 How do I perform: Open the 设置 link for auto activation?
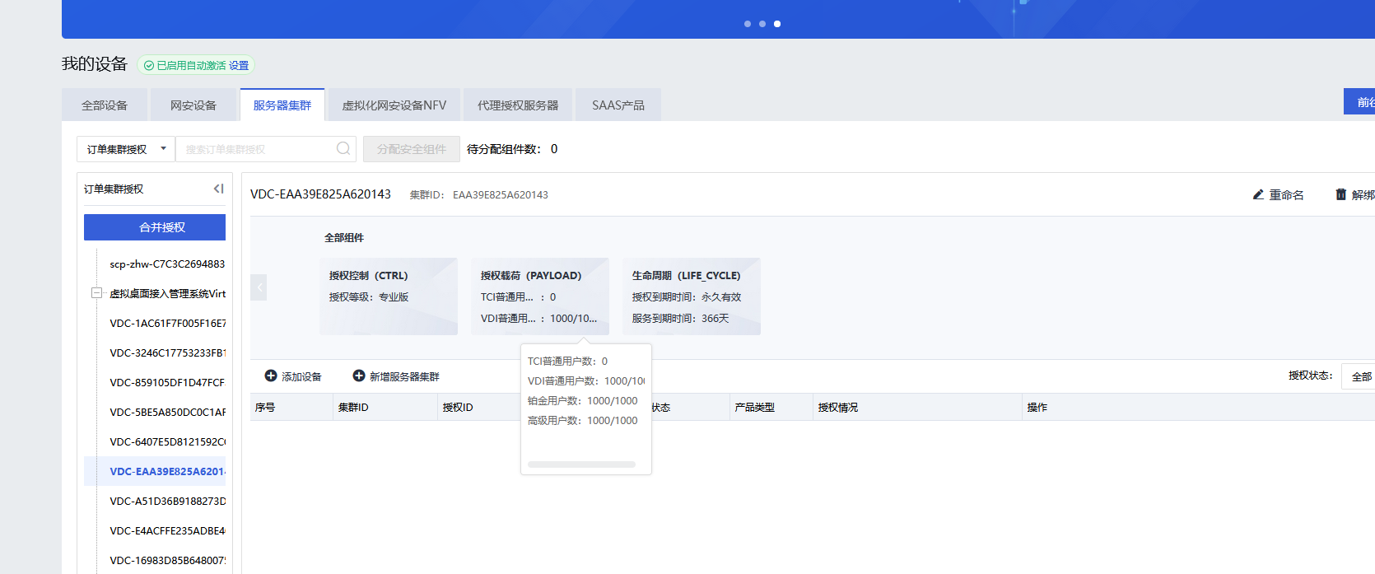(x=239, y=65)
